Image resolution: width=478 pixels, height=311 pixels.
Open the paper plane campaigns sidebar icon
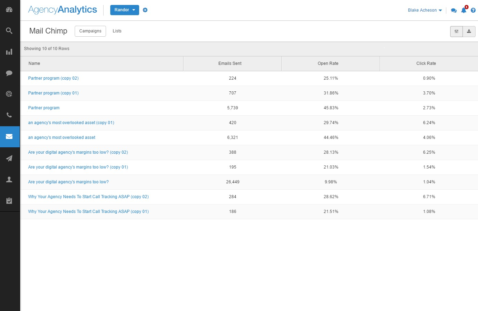(10, 158)
